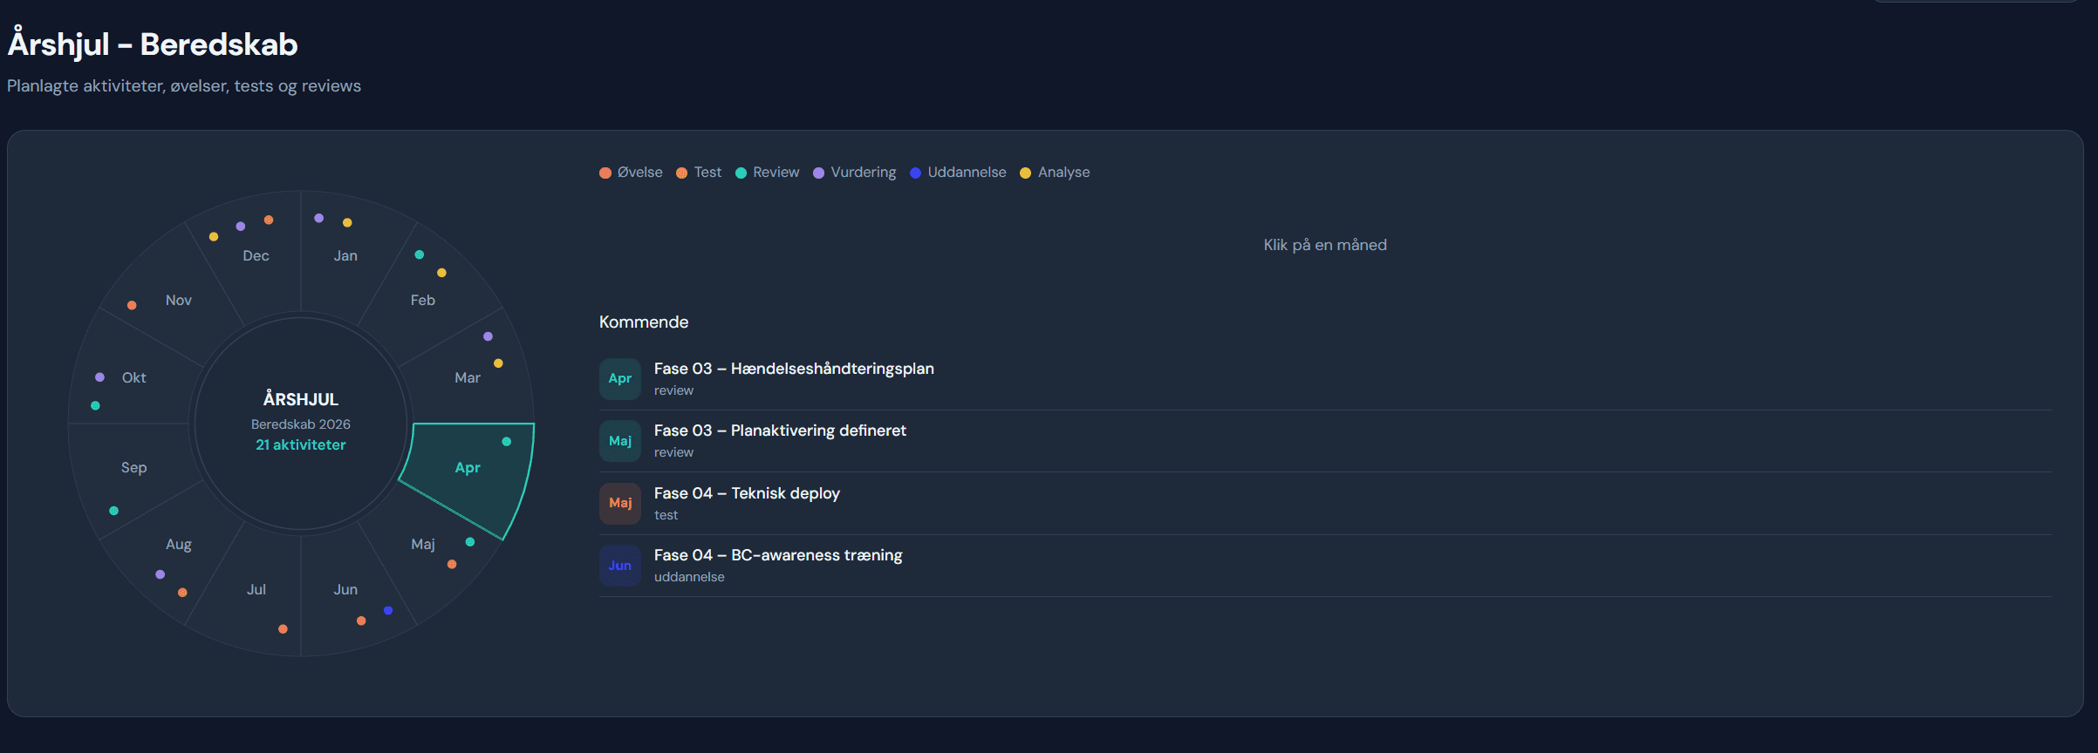The width and height of the screenshot is (2098, 753).
Task: Click the Øvelse legend color dot
Action: pyautogui.click(x=605, y=173)
